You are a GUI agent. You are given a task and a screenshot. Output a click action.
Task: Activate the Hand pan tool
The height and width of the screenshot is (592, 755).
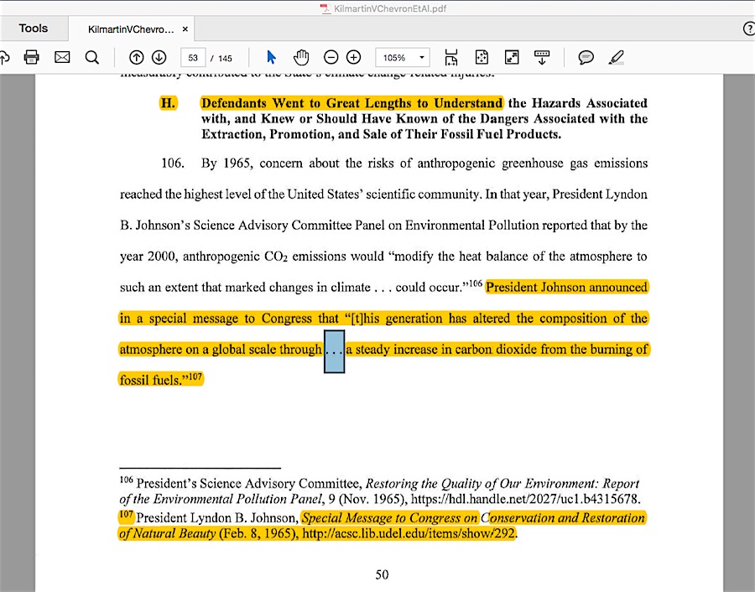coord(301,57)
